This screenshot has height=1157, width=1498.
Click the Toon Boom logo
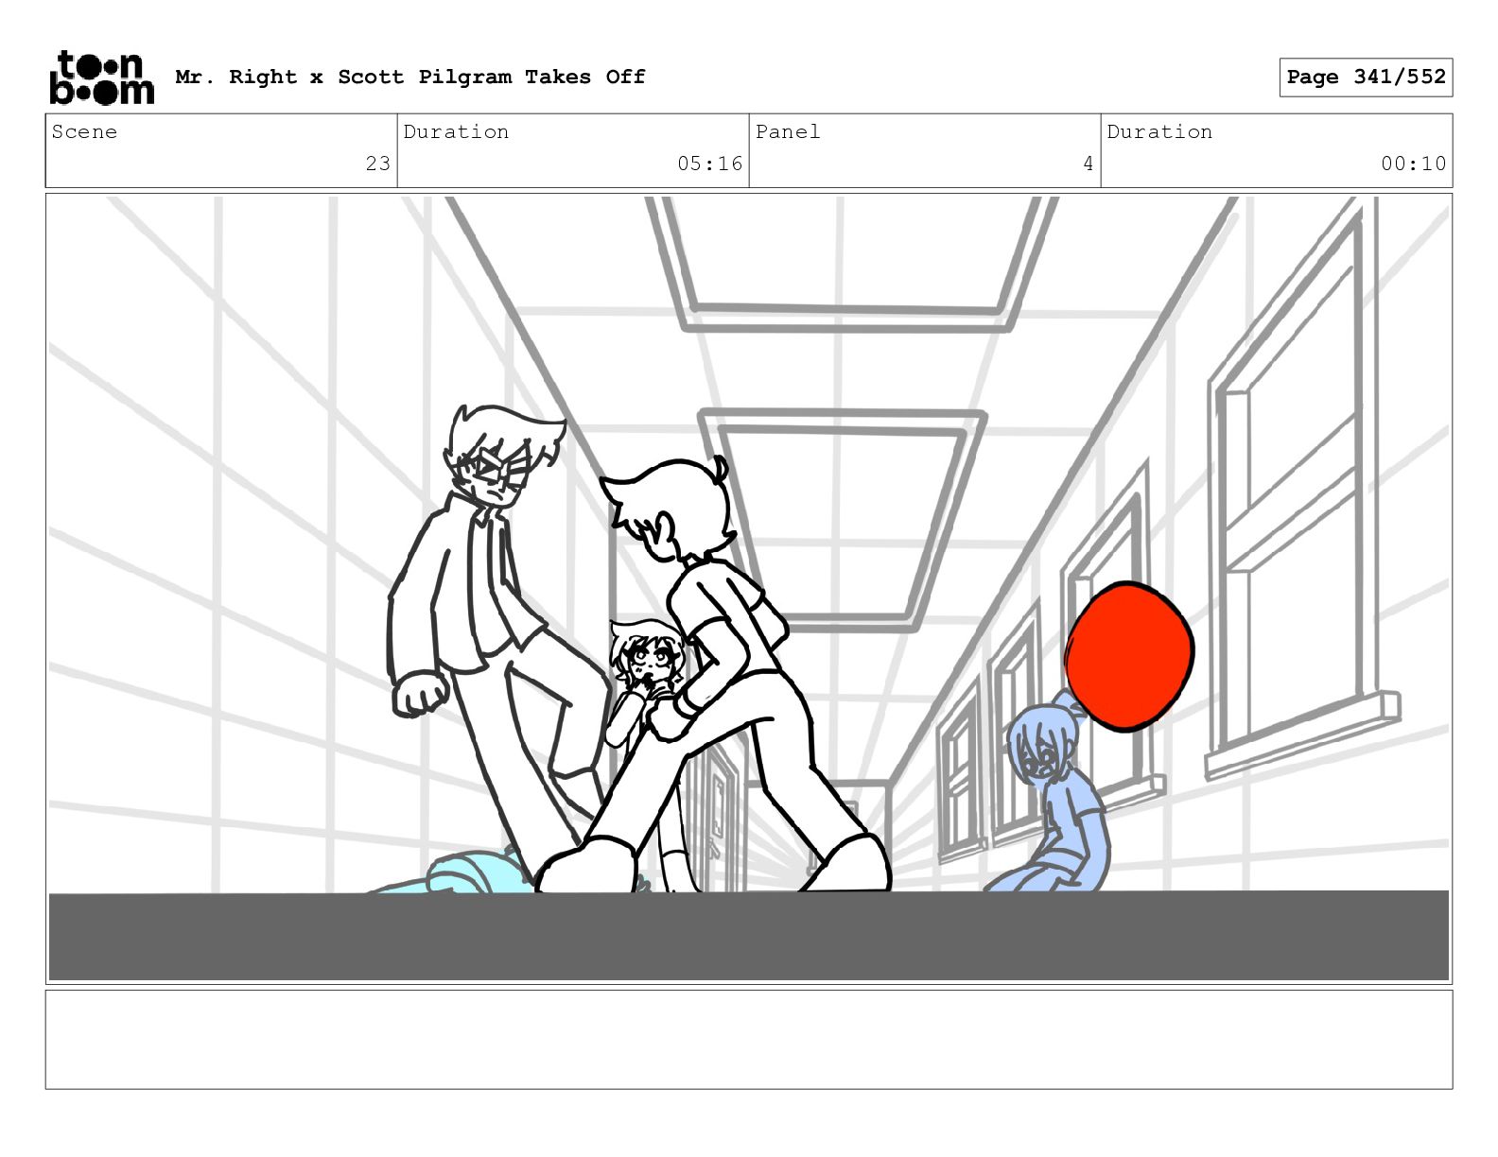point(101,78)
